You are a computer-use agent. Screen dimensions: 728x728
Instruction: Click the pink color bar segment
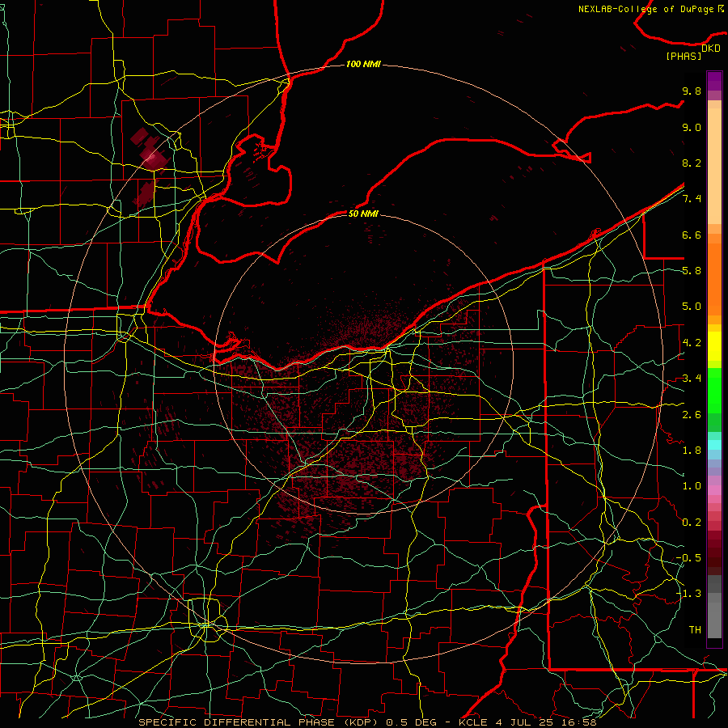(714, 490)
